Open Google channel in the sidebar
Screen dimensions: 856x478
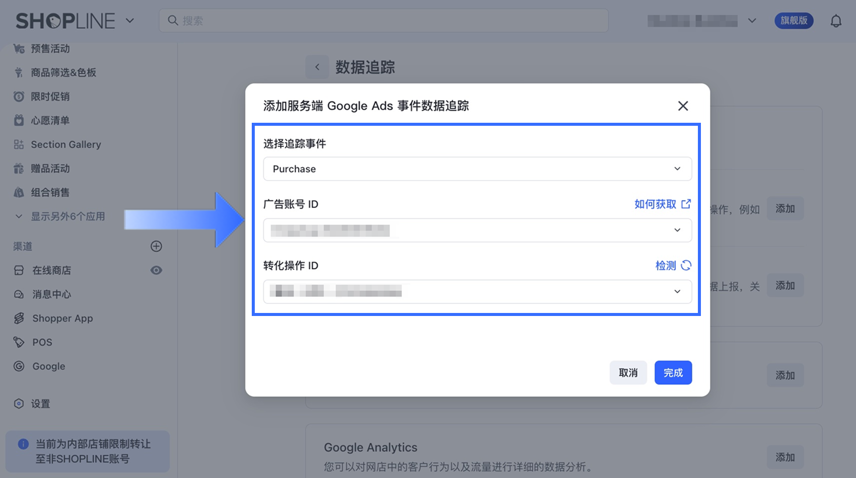point(49,366)
